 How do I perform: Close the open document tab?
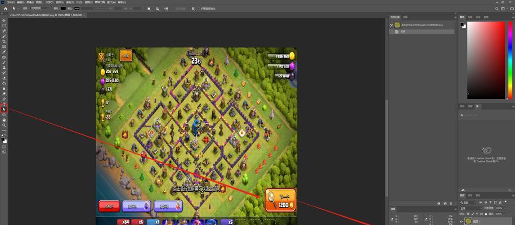(84, 15)
